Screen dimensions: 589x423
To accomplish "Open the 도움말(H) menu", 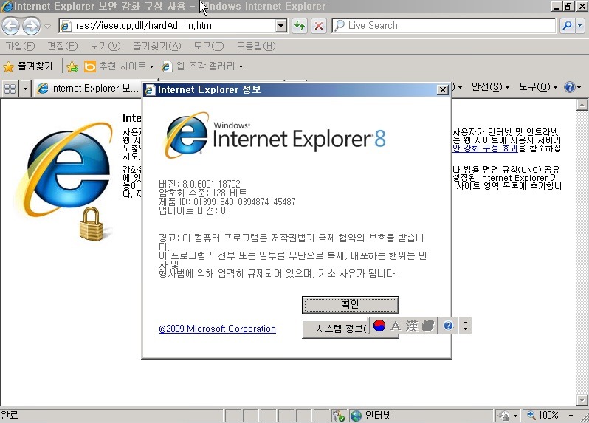I will tap(256, 47).
